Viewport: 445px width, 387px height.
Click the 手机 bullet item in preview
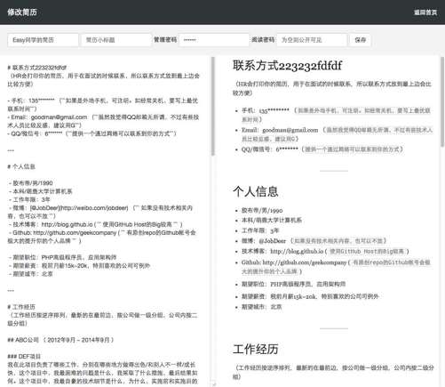[x=336, y=115]
